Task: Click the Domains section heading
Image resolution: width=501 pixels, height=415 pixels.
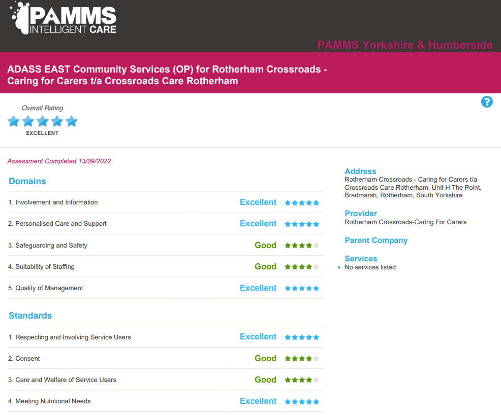Action: 27,182
